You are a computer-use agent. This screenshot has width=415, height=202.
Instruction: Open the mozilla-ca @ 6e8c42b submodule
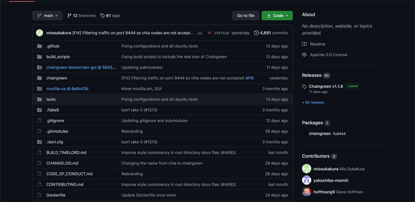67,89
